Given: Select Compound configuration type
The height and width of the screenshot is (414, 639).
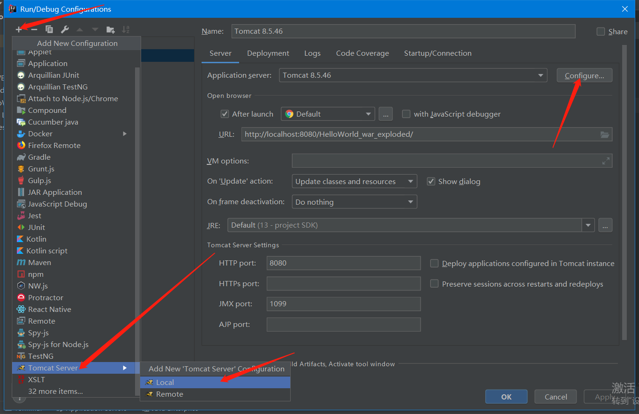Looking at the screenshot, I should [x=74, y=110].
